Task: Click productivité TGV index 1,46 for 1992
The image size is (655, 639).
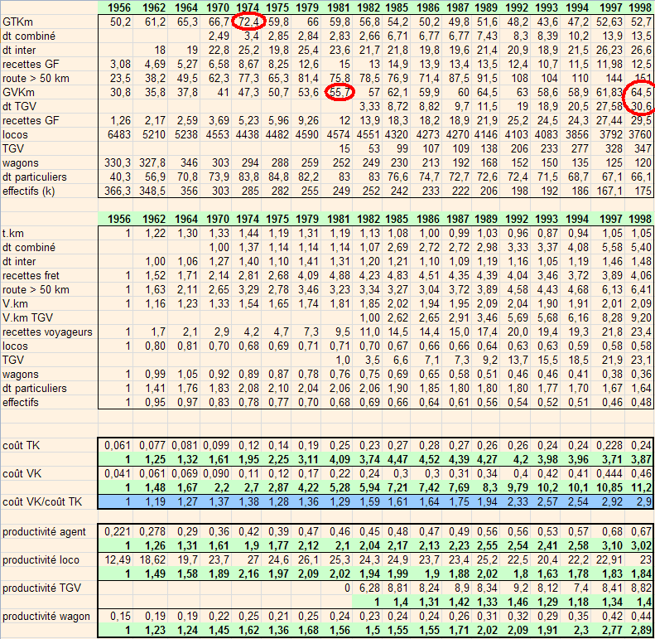Action: [x=518, y=603]
